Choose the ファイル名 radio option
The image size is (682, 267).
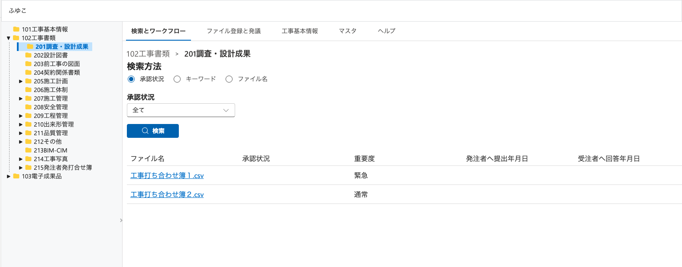point(229,79)
